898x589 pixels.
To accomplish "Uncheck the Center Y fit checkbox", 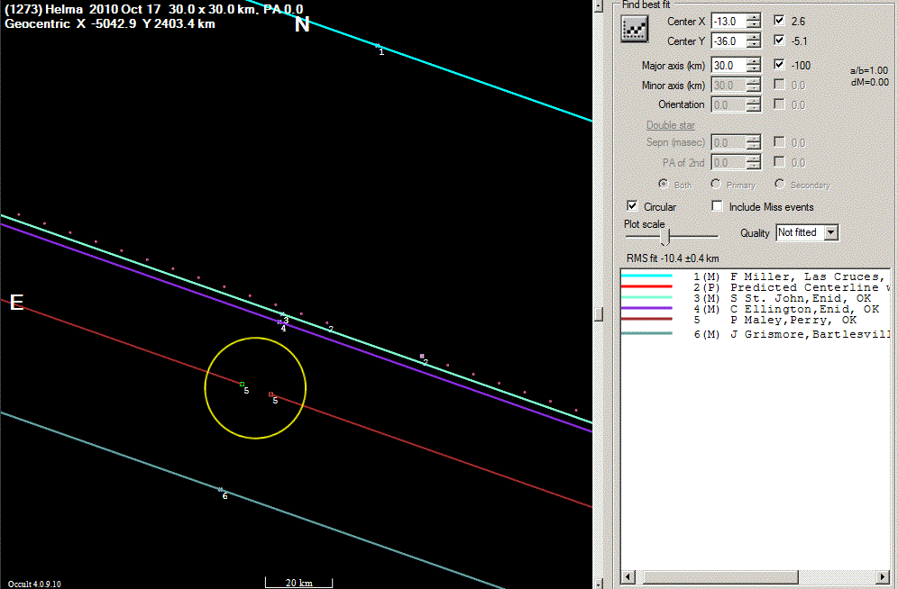I will tap(780, 41).
